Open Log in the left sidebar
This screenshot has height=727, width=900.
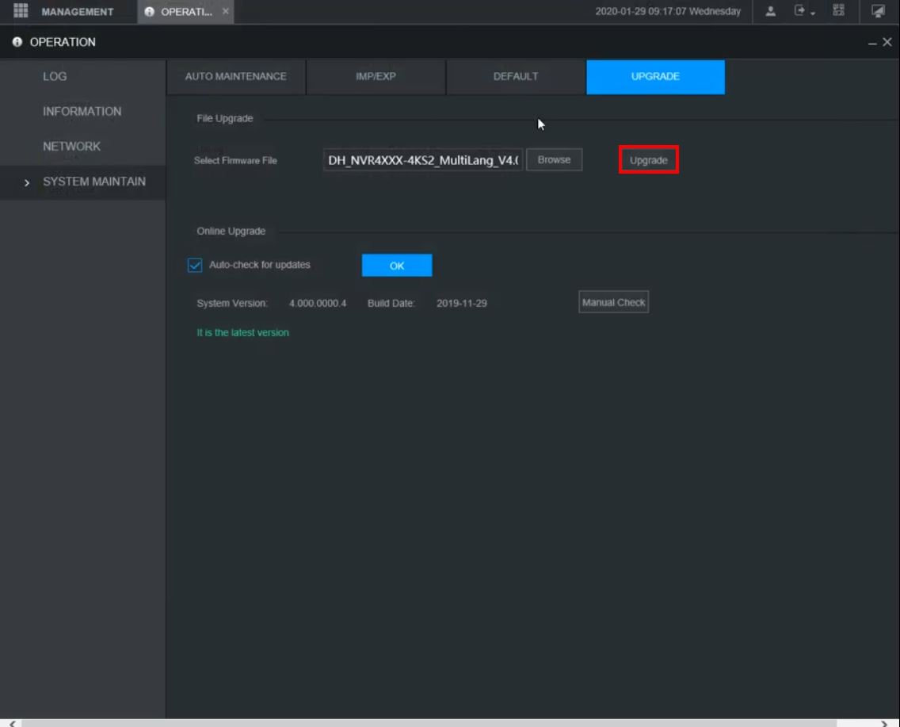pos(55,77)
